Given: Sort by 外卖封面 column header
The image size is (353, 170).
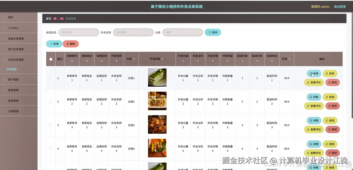Looking at the screenshot, I should click(x=157, y=59).
